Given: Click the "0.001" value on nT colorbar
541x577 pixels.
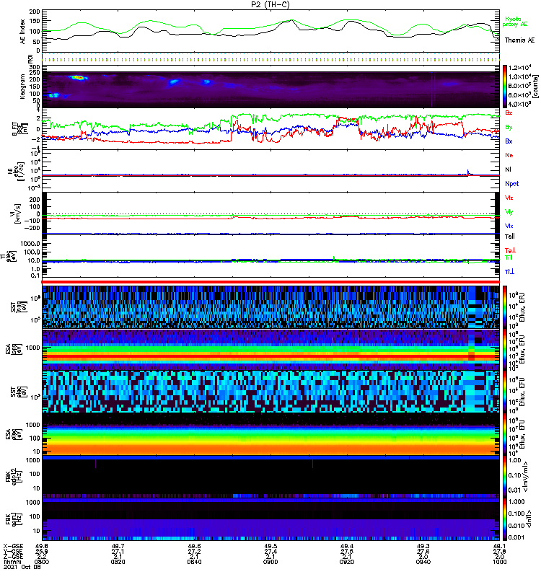Looking at the screenshot, I should 517,537.
